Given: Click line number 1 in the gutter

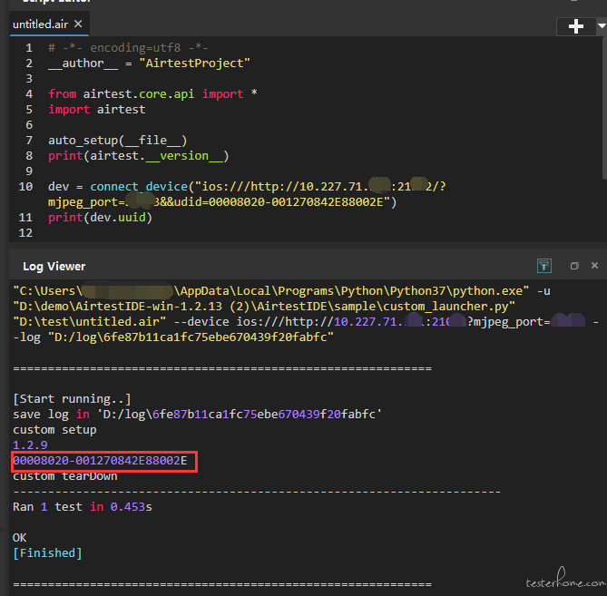Looking at the screenshot, I should click(29, 48).
